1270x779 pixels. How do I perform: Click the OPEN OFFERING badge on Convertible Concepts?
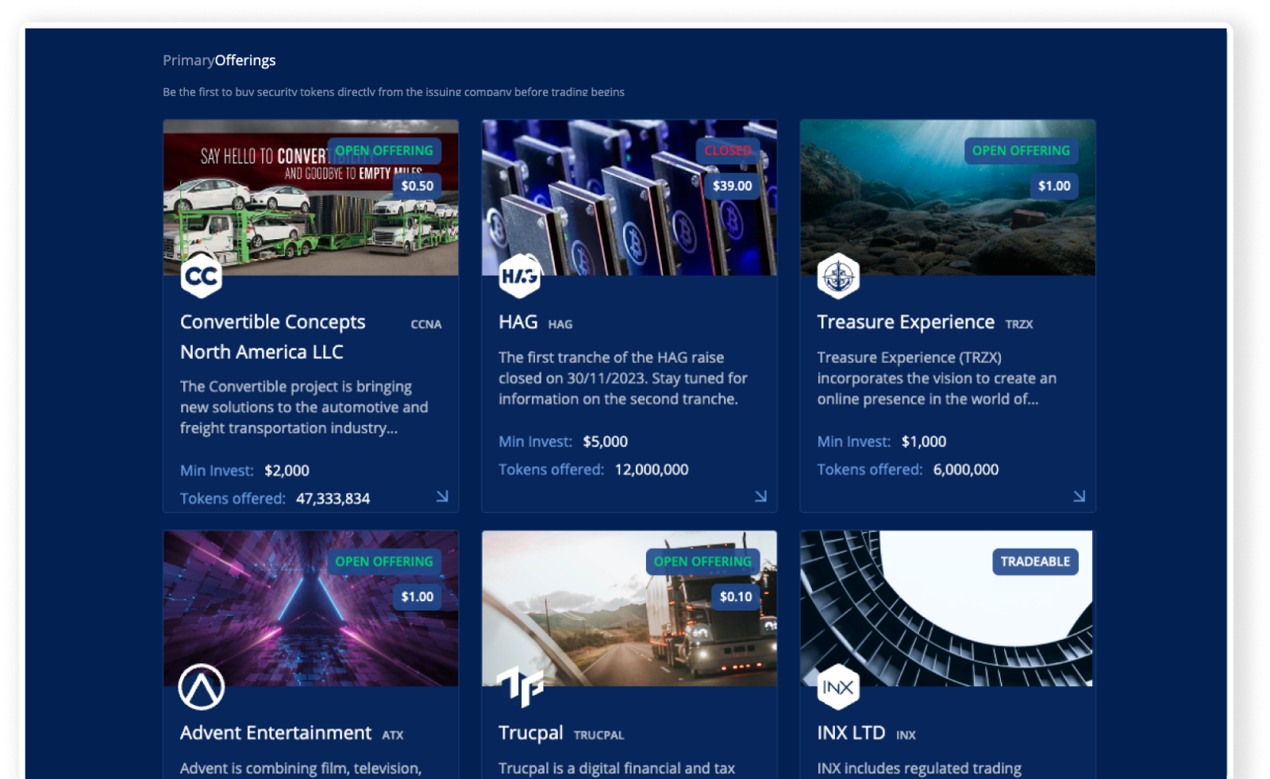tap(384, 150)
